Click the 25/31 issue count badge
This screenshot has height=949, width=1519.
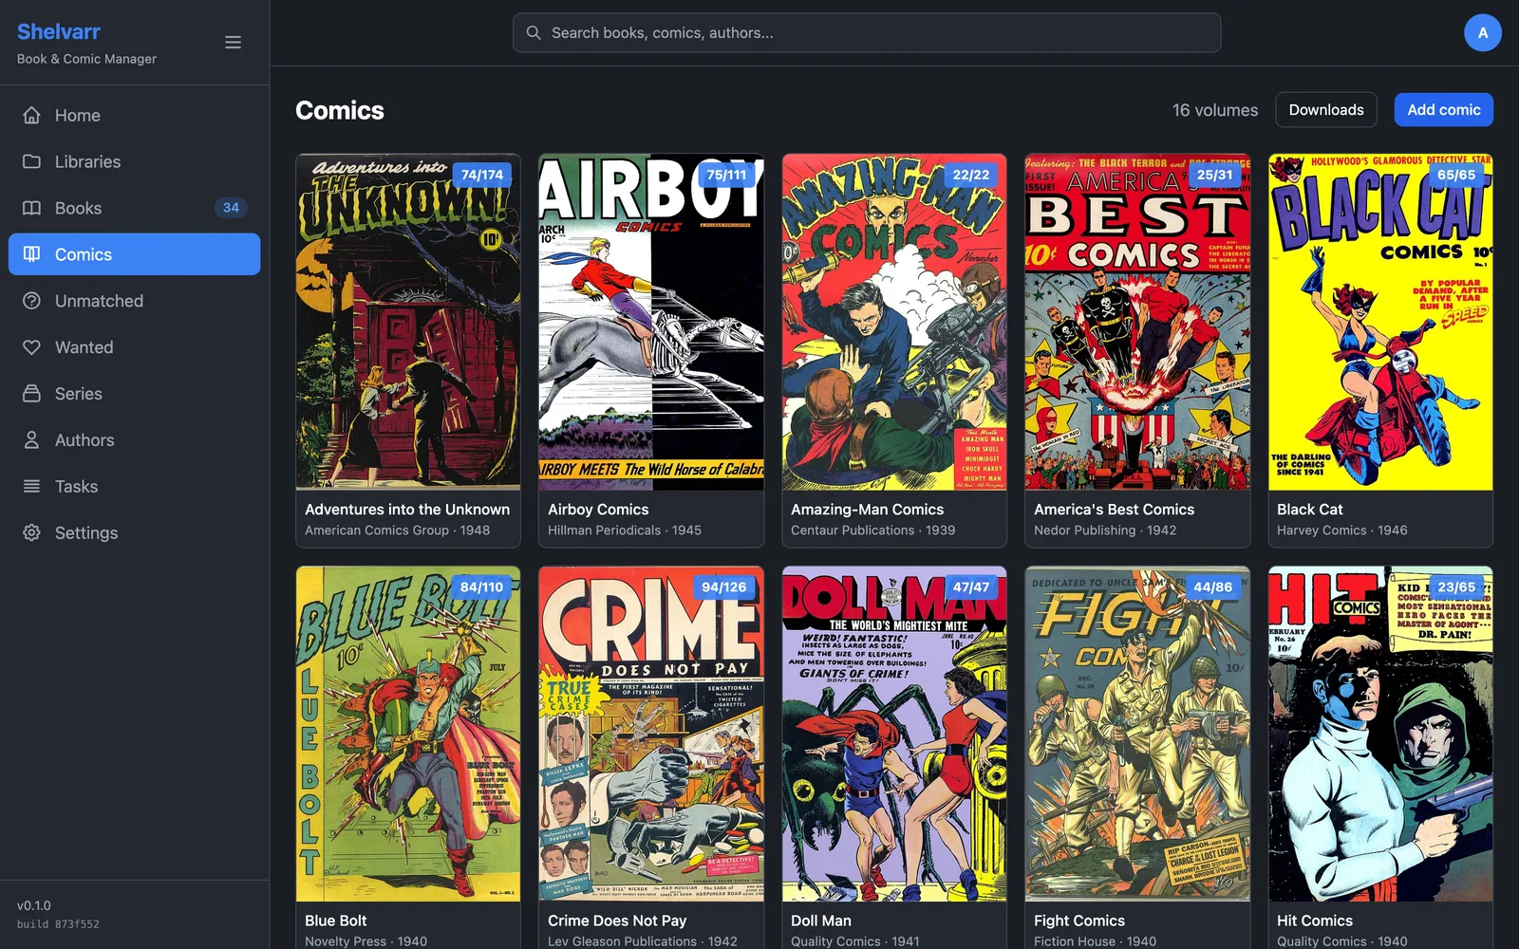(x=1214, y=175)
